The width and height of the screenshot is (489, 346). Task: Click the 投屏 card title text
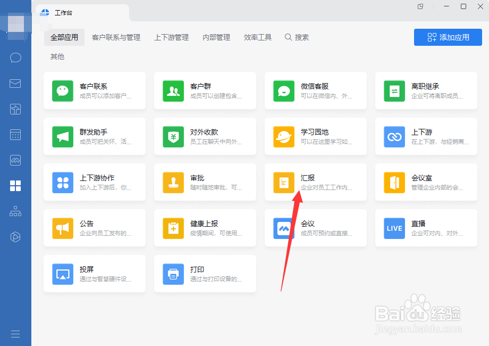87,269
